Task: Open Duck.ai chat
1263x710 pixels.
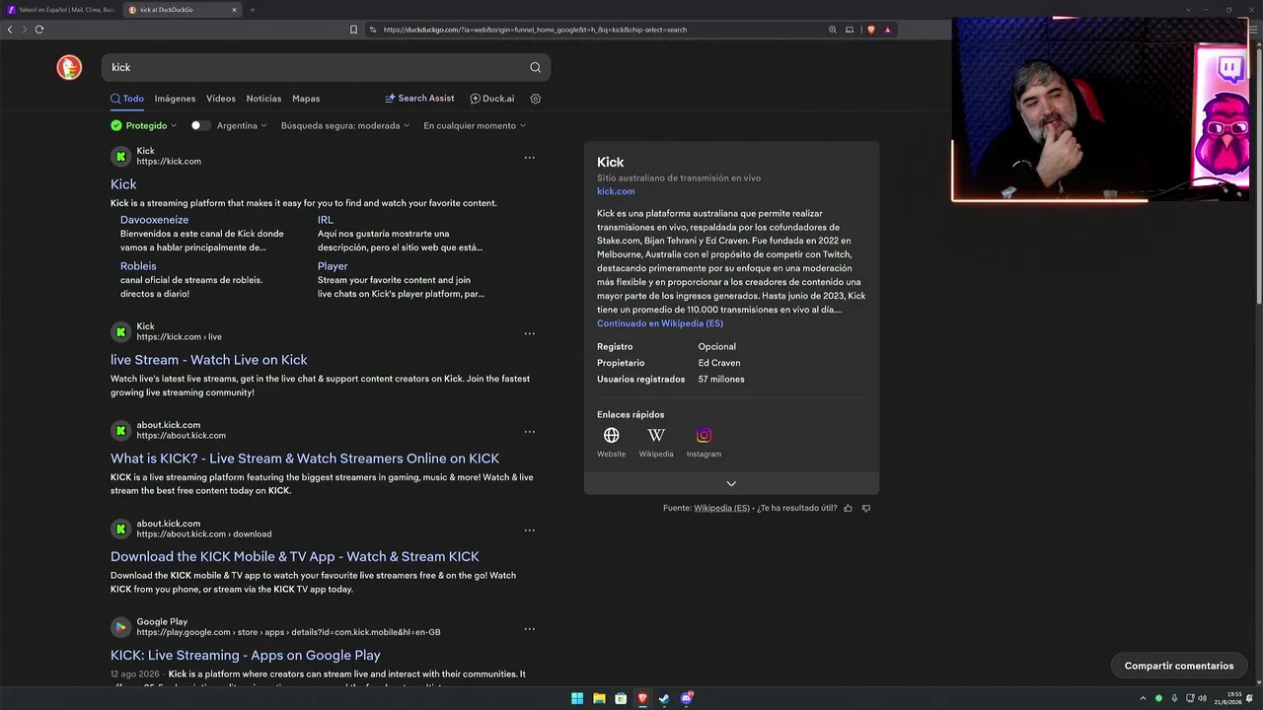Action: click(492, 99)
